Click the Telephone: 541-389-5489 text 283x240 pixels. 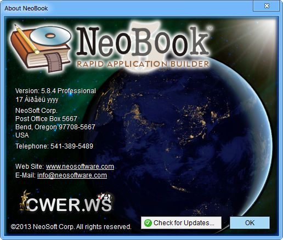(54, 146)
